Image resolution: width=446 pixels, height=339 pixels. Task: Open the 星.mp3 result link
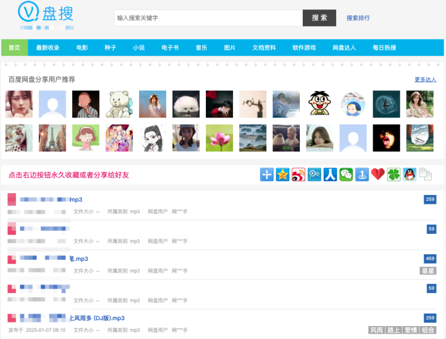click(79, 259)
